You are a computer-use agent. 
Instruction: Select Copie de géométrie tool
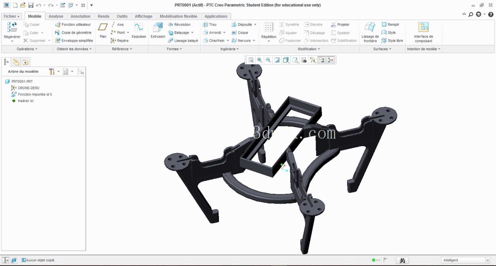[x=73, y=32]
